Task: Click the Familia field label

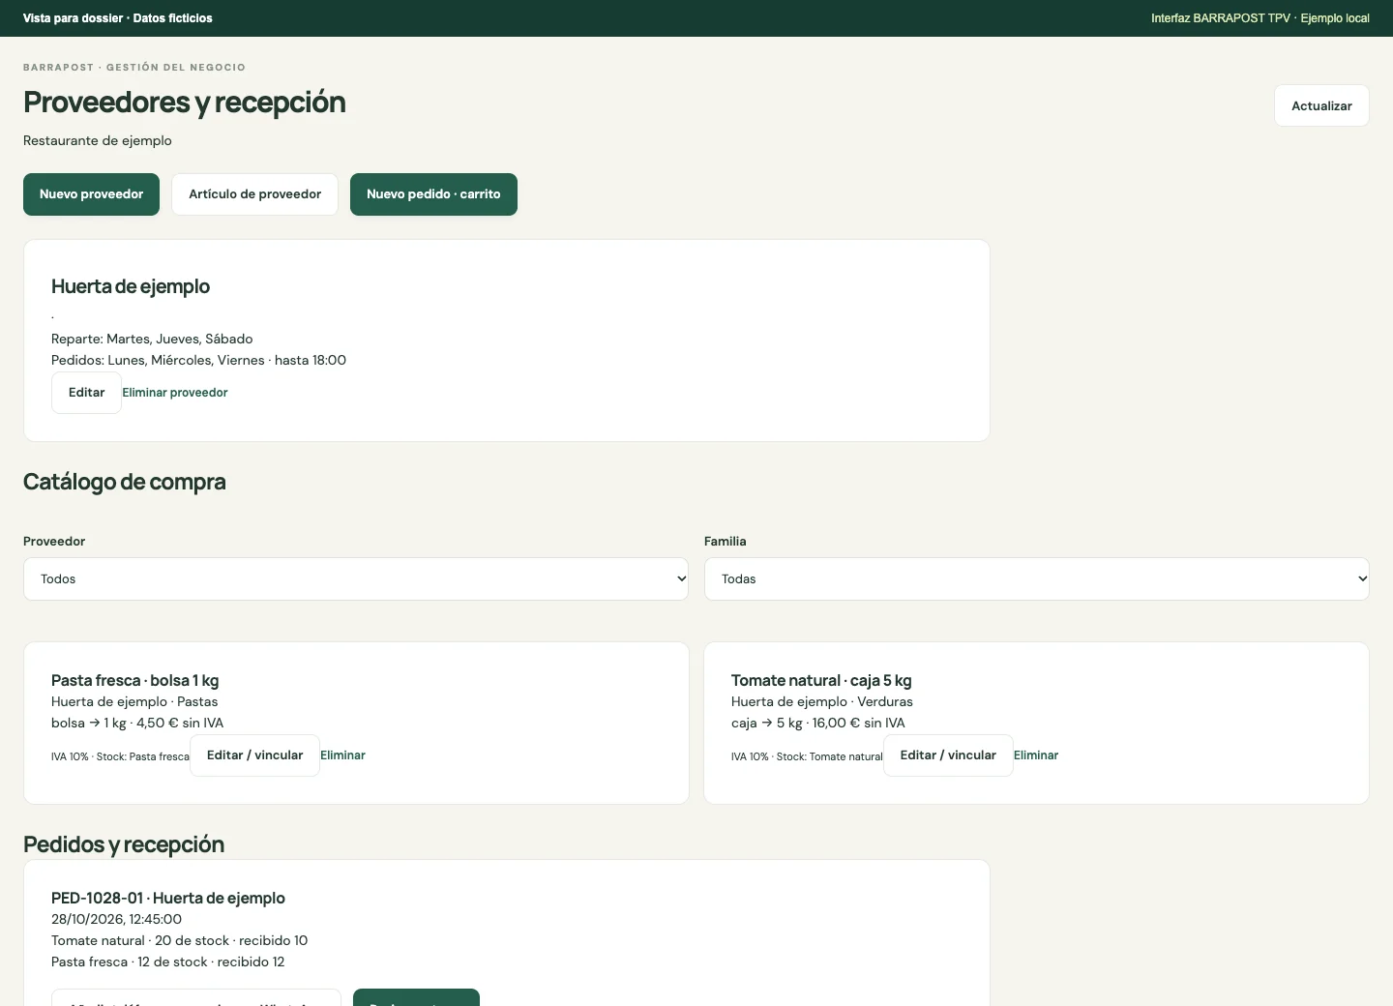Action: pos(726,542)
